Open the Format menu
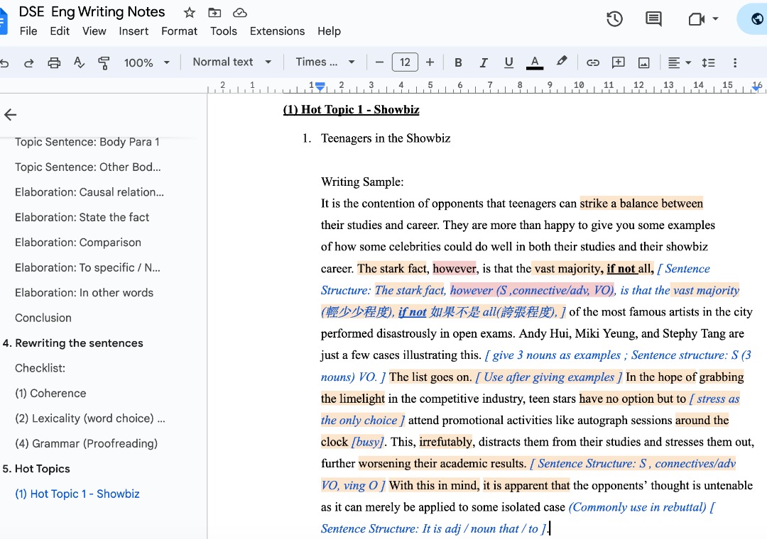This screenshot has height=539, width=767. (179, 31)
